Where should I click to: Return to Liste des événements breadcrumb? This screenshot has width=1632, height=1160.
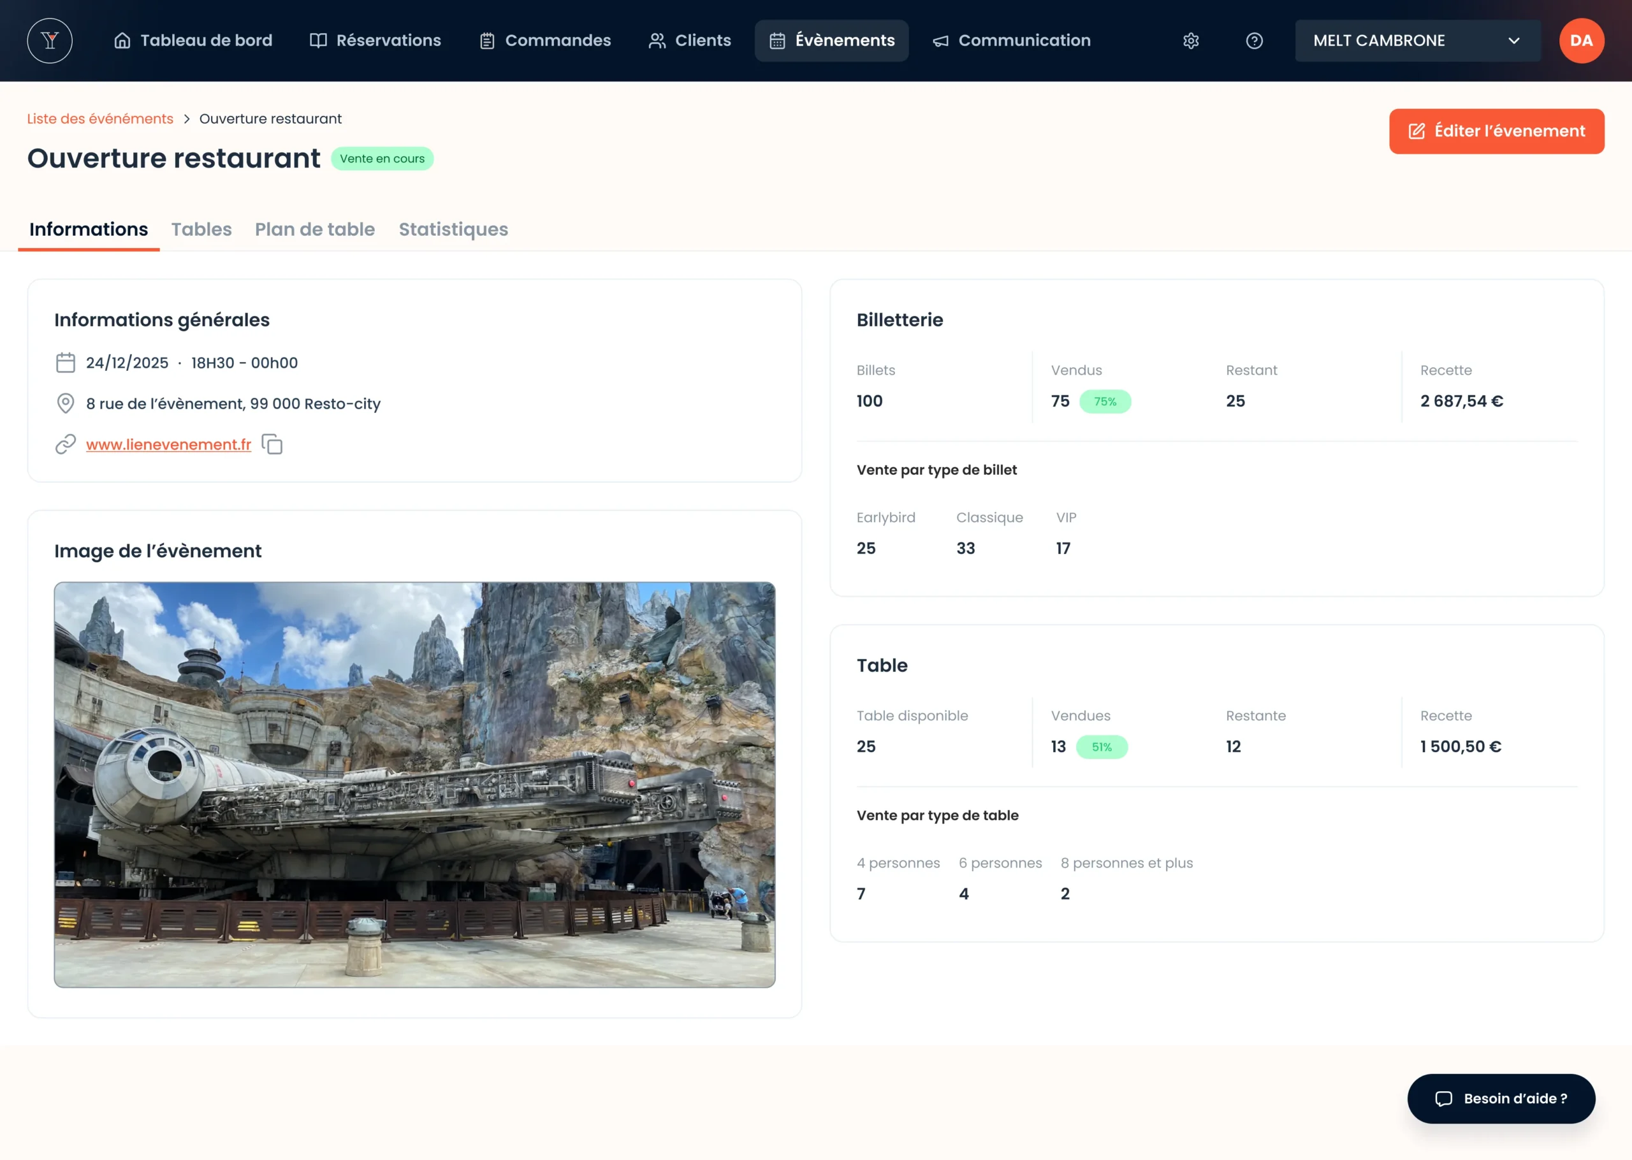pyautogui.click(x=100, y=119)
